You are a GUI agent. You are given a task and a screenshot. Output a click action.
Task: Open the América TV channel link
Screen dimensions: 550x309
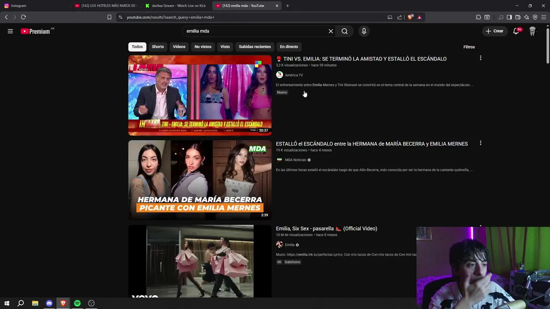[x=294, y=75]
